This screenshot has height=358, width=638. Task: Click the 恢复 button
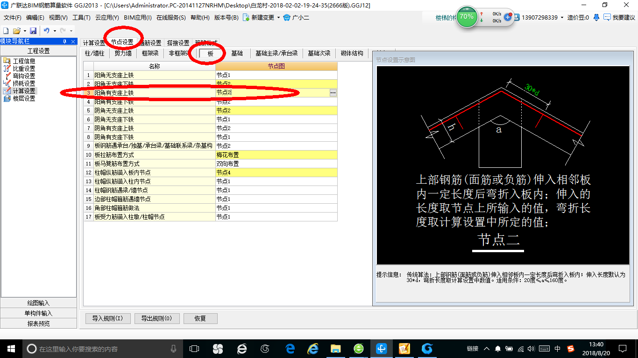tap(200, 319)
